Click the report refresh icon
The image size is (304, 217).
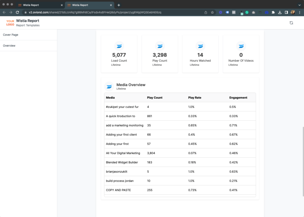[291, 23]
